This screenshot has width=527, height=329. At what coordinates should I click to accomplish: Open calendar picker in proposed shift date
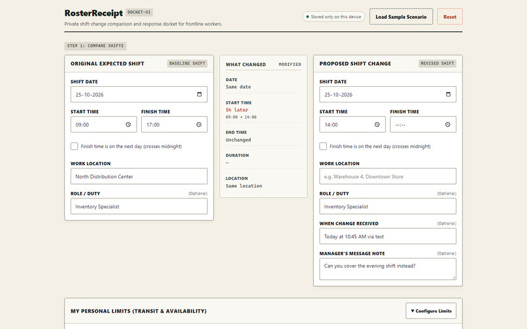pos(448,95)
